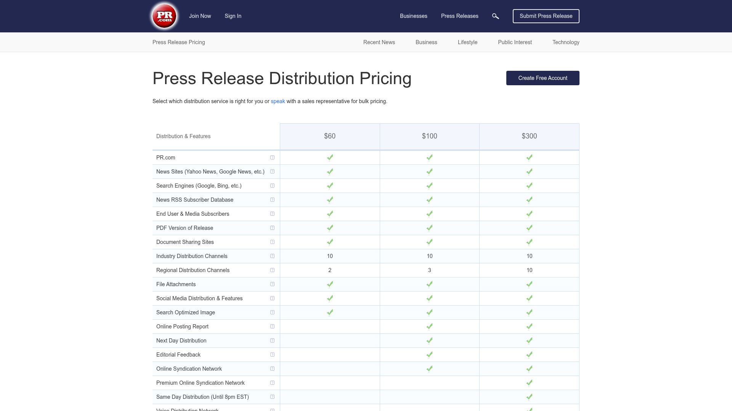
Task: Click 'Press Release Distribution Pricing' heading
Action: [282, 78]
